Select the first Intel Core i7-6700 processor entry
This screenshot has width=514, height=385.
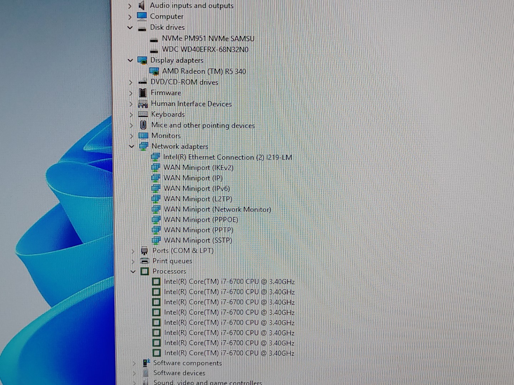tap(229, 282)
